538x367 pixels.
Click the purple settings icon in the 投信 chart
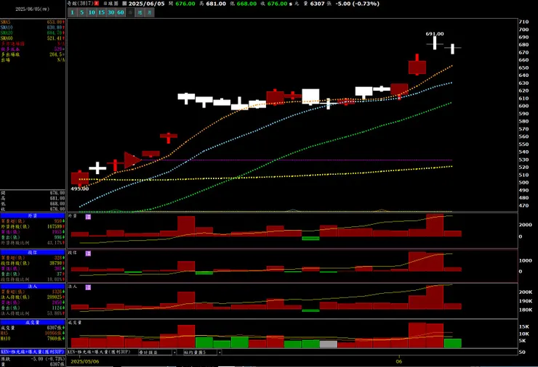[88, 253]
